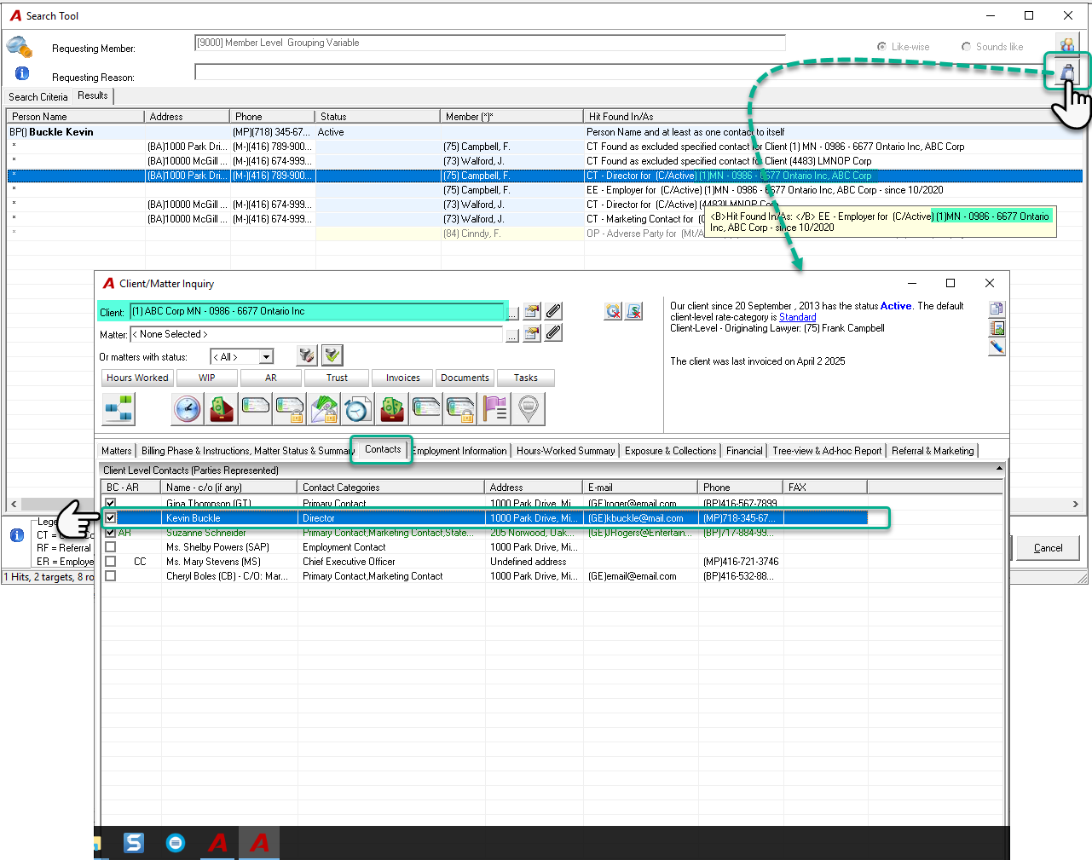Click the blue info icon next to Requesting Reason
The height and width of the screenshot is (860, 1092).
click(x=22, y=73)
